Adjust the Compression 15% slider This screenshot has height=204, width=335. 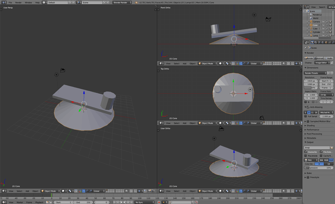pyautogui.click(x=318, y=168)
